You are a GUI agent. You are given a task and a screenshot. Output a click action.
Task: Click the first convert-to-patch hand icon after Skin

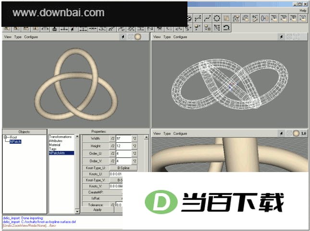tap(274, 19)
